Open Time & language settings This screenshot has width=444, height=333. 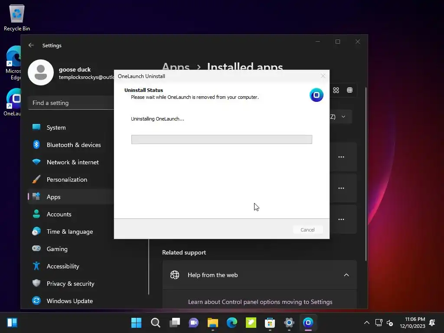(x=71, y=232)
